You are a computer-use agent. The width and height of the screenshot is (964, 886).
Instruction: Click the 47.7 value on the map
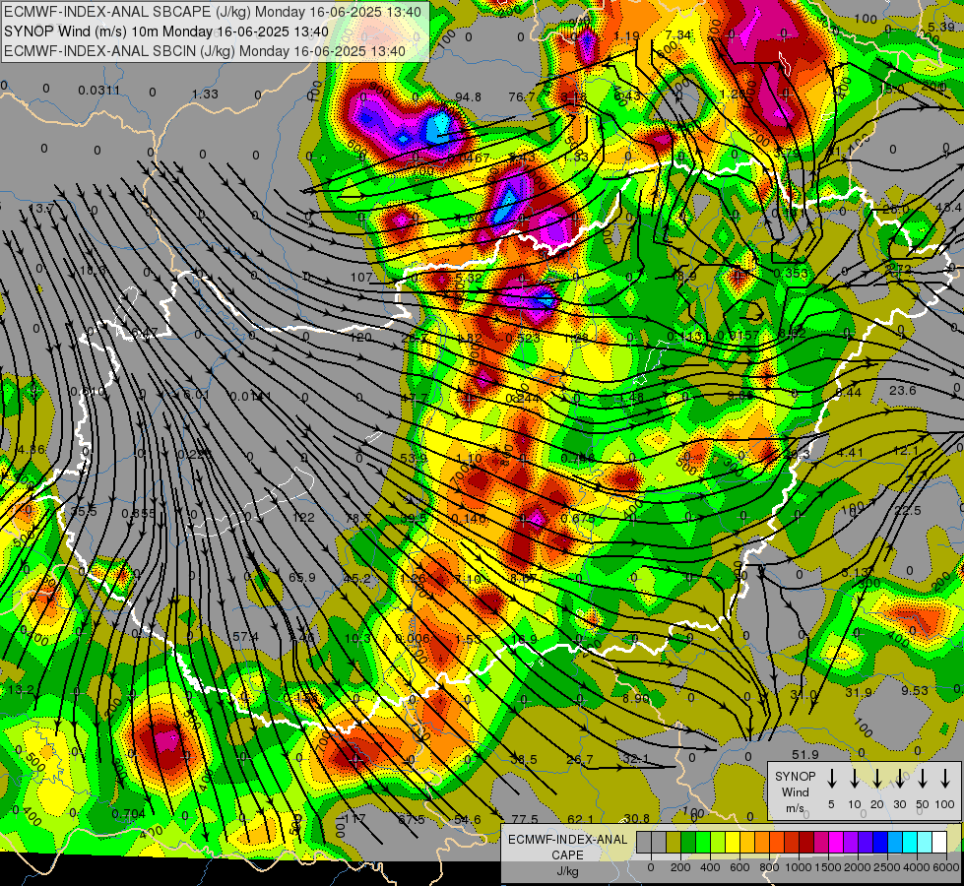(x=414, y=399)
